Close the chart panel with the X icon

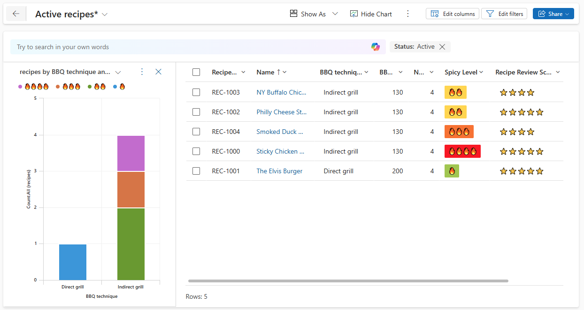pos(158,72)
